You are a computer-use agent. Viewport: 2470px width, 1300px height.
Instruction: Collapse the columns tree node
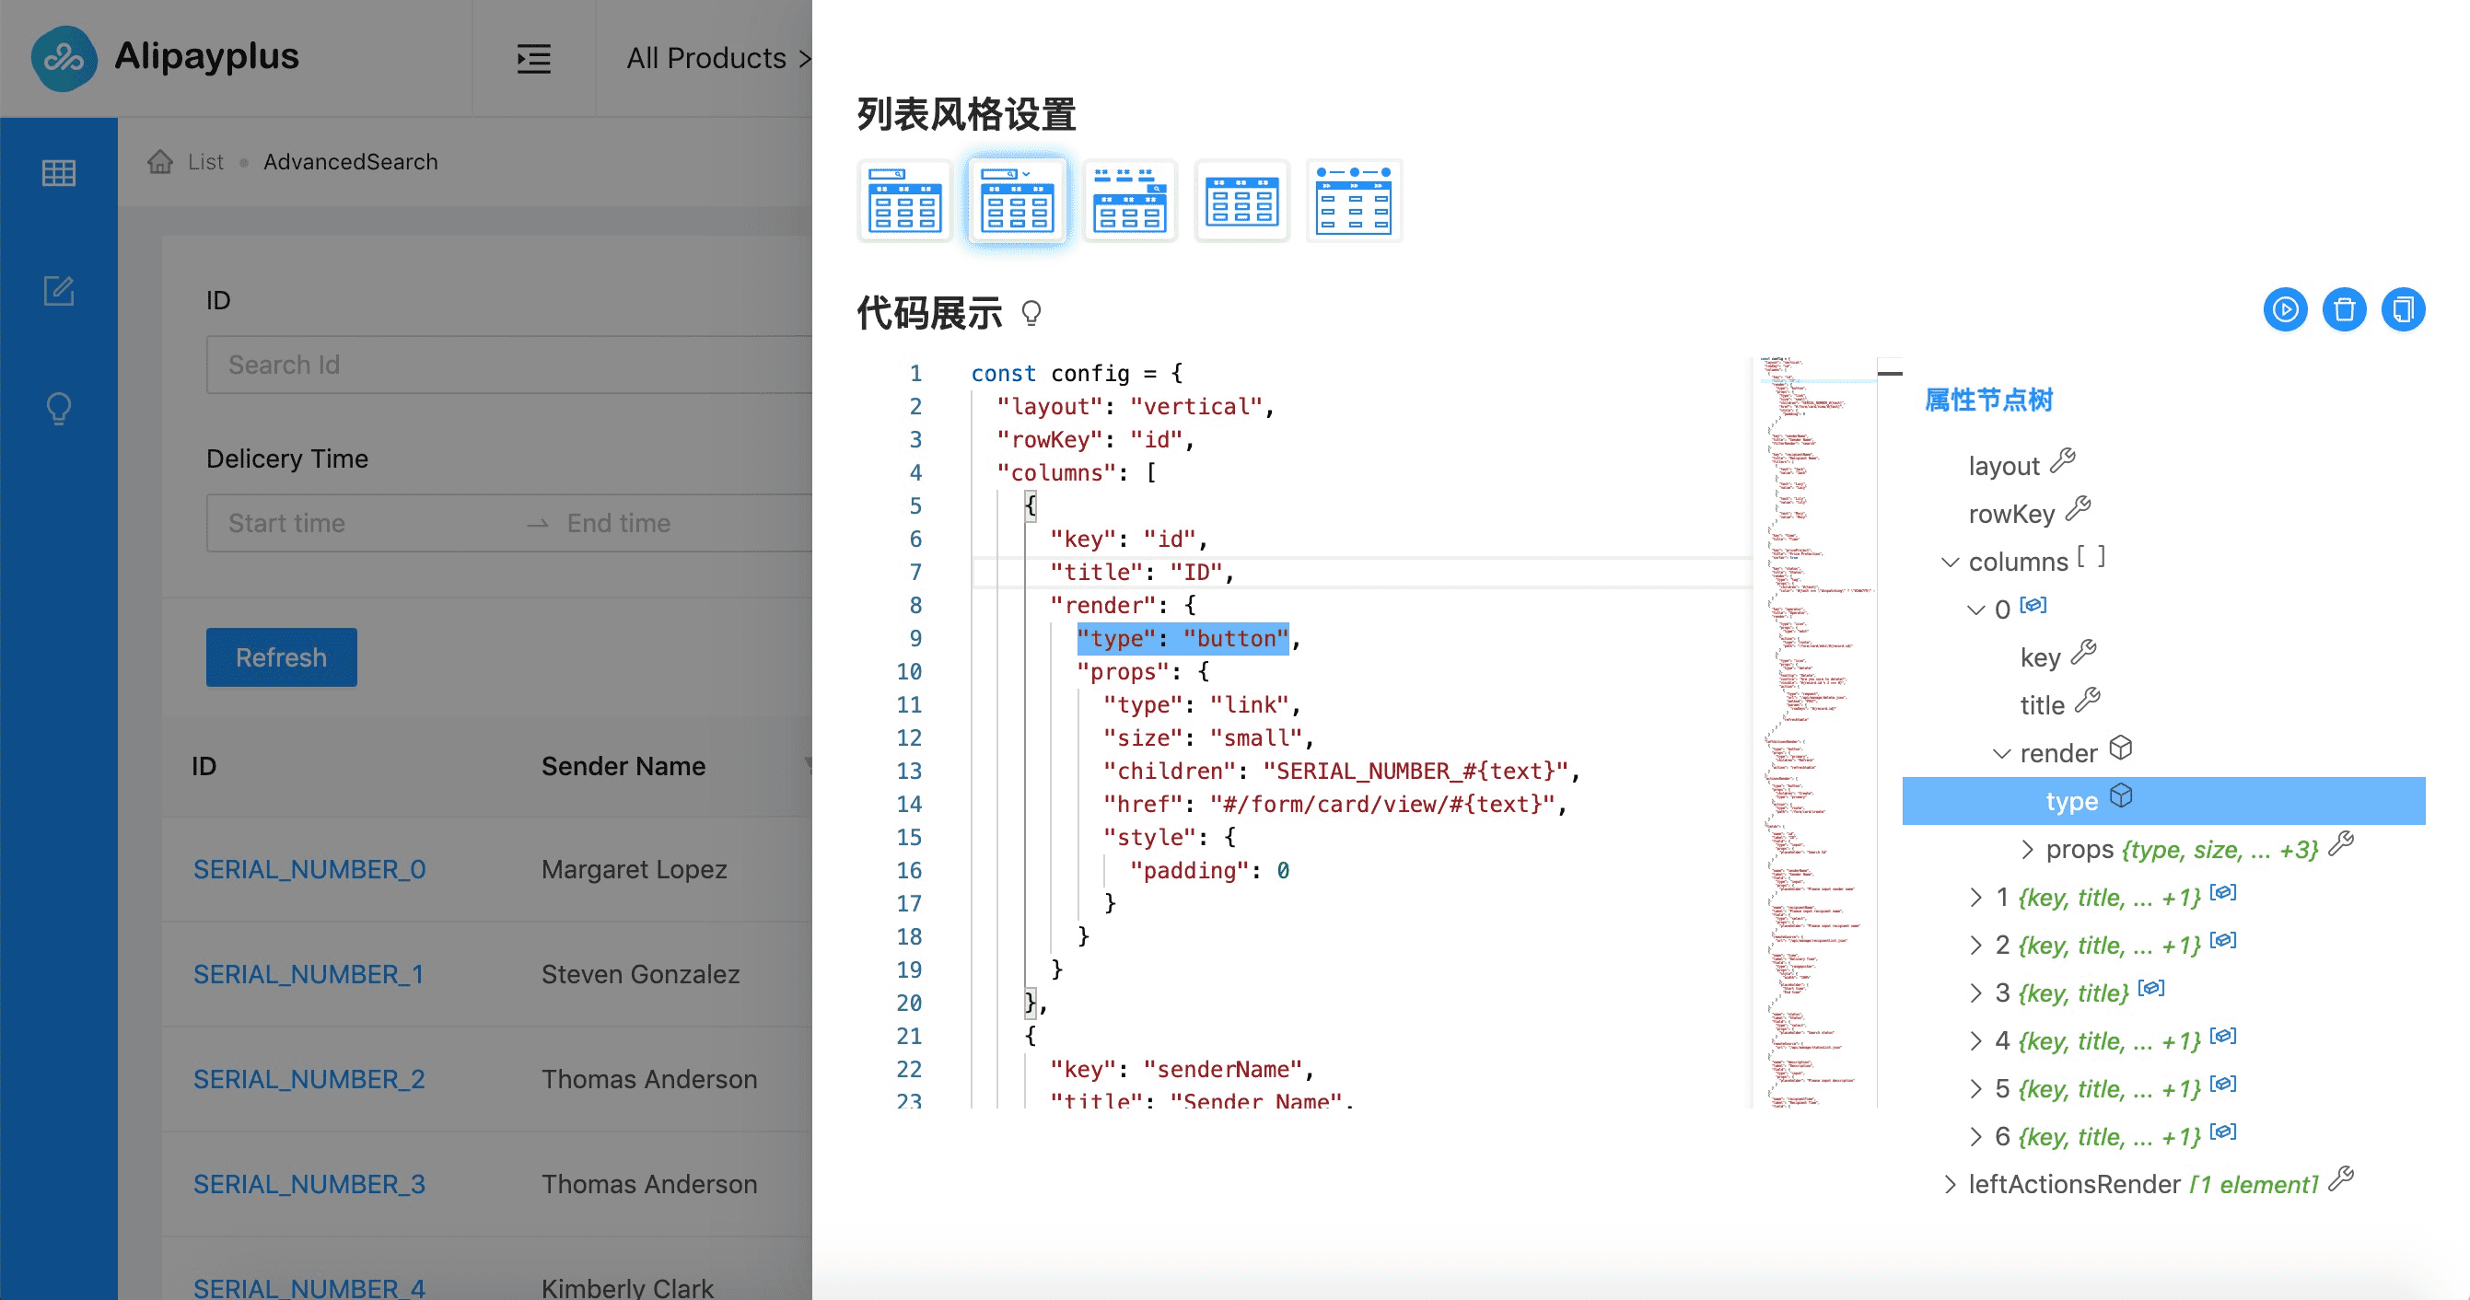point(1950,562)
